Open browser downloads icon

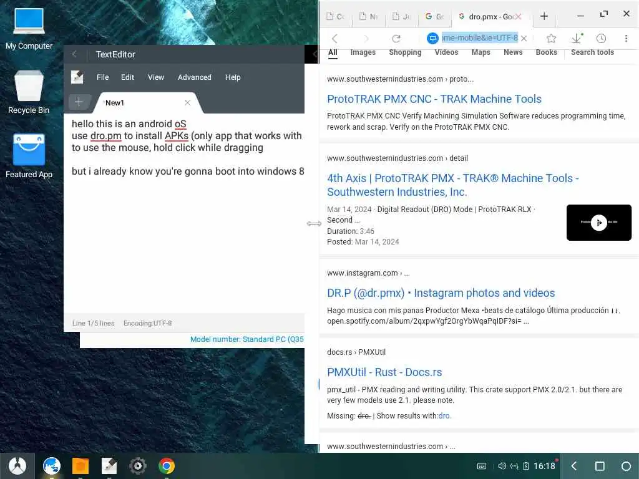pos(577,38)
